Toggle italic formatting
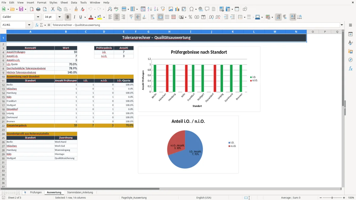 (74, 17)
